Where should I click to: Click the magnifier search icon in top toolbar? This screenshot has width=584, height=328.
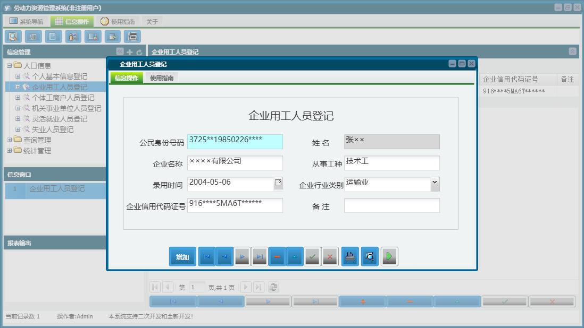13,37
